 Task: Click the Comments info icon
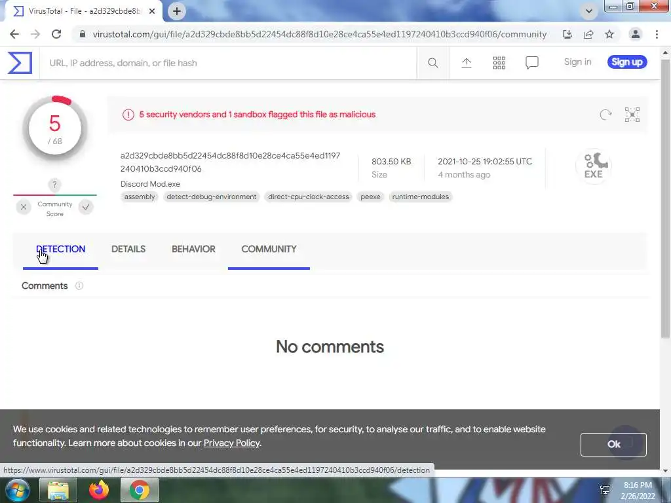pos(79,286)
